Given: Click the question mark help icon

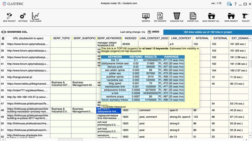Looking at the screenshot, I should click(x=235, y=4).
